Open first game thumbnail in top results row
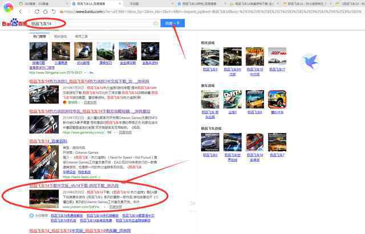This screenshot has height=234, width=365. 38,51
